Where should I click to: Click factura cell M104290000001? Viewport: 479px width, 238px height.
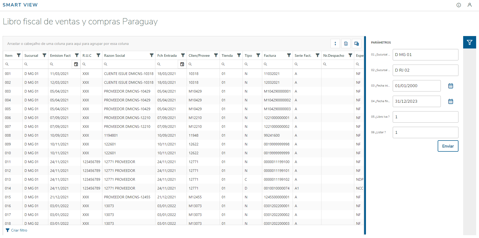[x=277, y=91]
